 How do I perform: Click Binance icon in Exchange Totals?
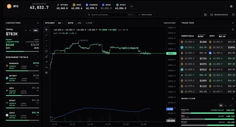[7, 66]
